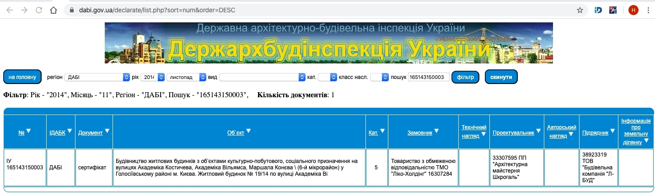Open the blue iD extension icon
The height and width of the screenshot is (194, 655).
click(598, 10)
